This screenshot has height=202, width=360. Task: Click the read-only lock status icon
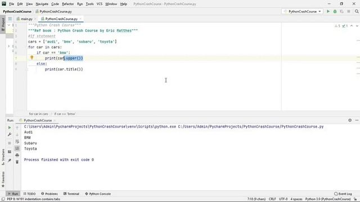coord(355,199)
